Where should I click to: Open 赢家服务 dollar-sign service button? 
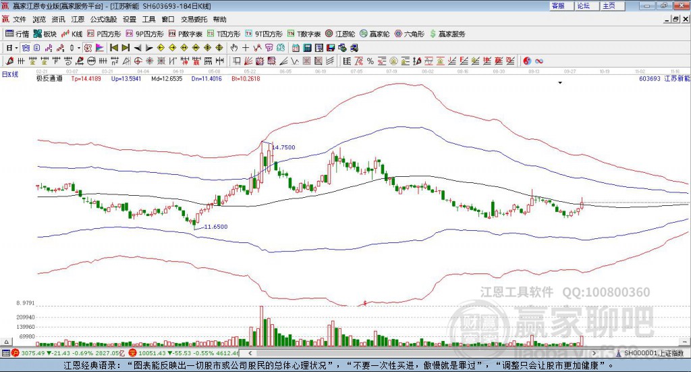pyautogui.click(x=447, y=34)
